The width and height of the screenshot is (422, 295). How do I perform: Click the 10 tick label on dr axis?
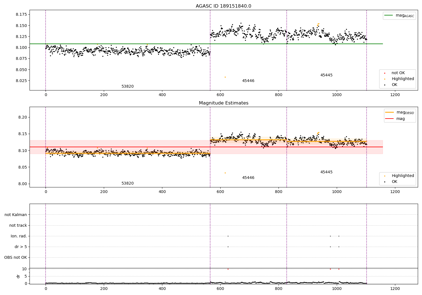tap(24, 269)
